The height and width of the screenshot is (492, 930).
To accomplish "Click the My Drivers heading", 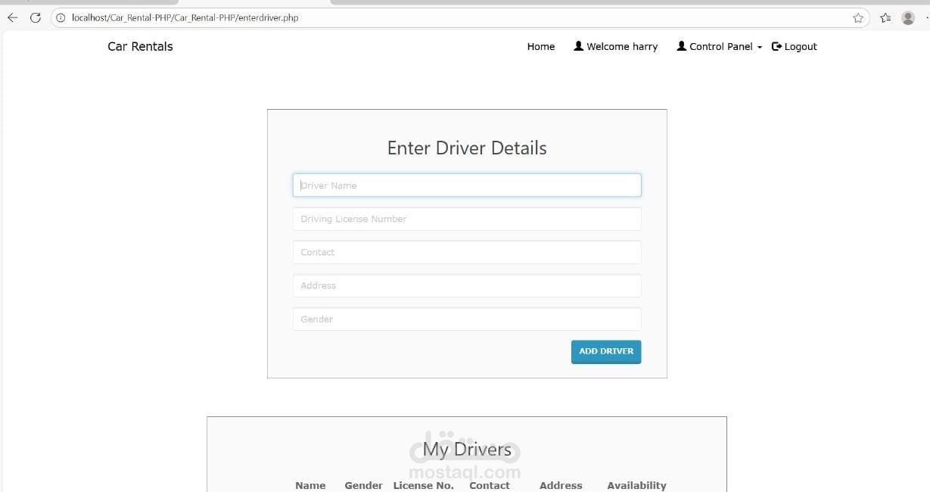I will coord(467,450).
